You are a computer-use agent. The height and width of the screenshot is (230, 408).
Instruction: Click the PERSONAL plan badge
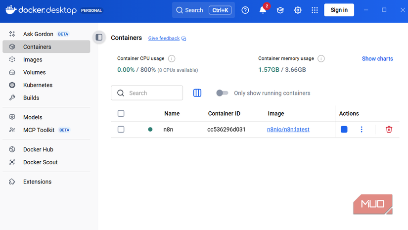pyautogui.click(x=91, y=10)
